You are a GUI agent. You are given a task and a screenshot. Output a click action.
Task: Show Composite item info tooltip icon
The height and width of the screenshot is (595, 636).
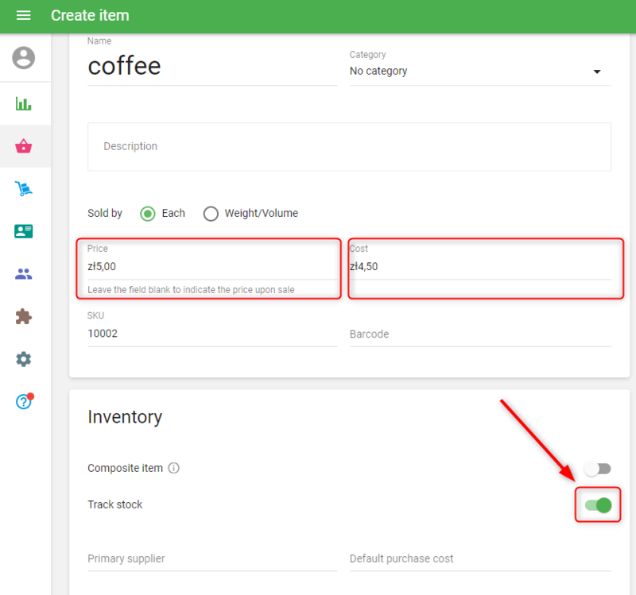click(174, 468)
